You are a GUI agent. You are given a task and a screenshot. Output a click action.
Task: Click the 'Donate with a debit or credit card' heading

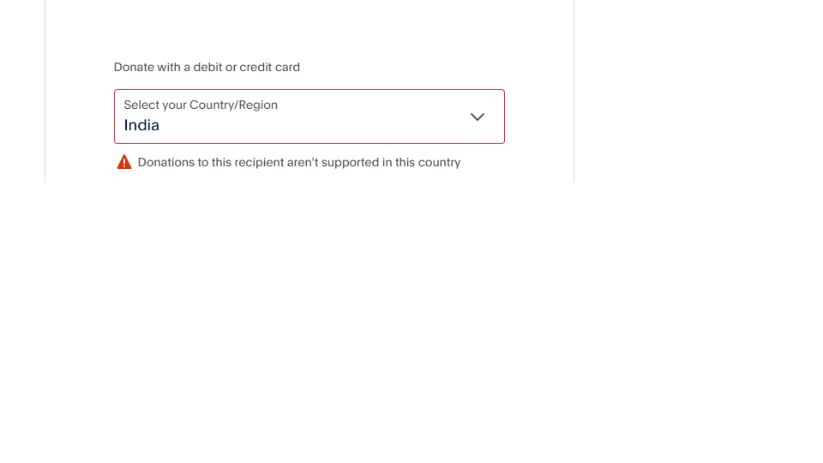pos(207,67)
